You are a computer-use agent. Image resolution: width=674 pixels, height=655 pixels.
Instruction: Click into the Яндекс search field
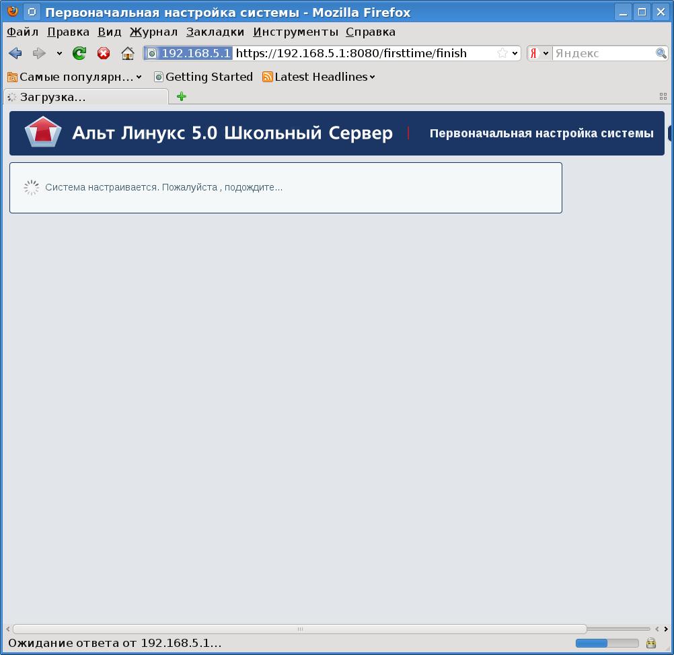(x=603, y=53)
